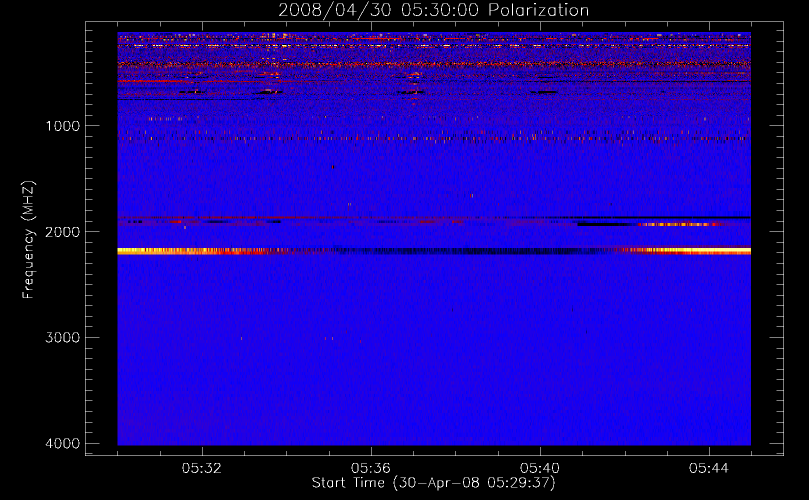Image resolution: width=809 pixels, height=500 pixels.
Task: Click the 05:32 time tick label
Action: tap(202, 468)
